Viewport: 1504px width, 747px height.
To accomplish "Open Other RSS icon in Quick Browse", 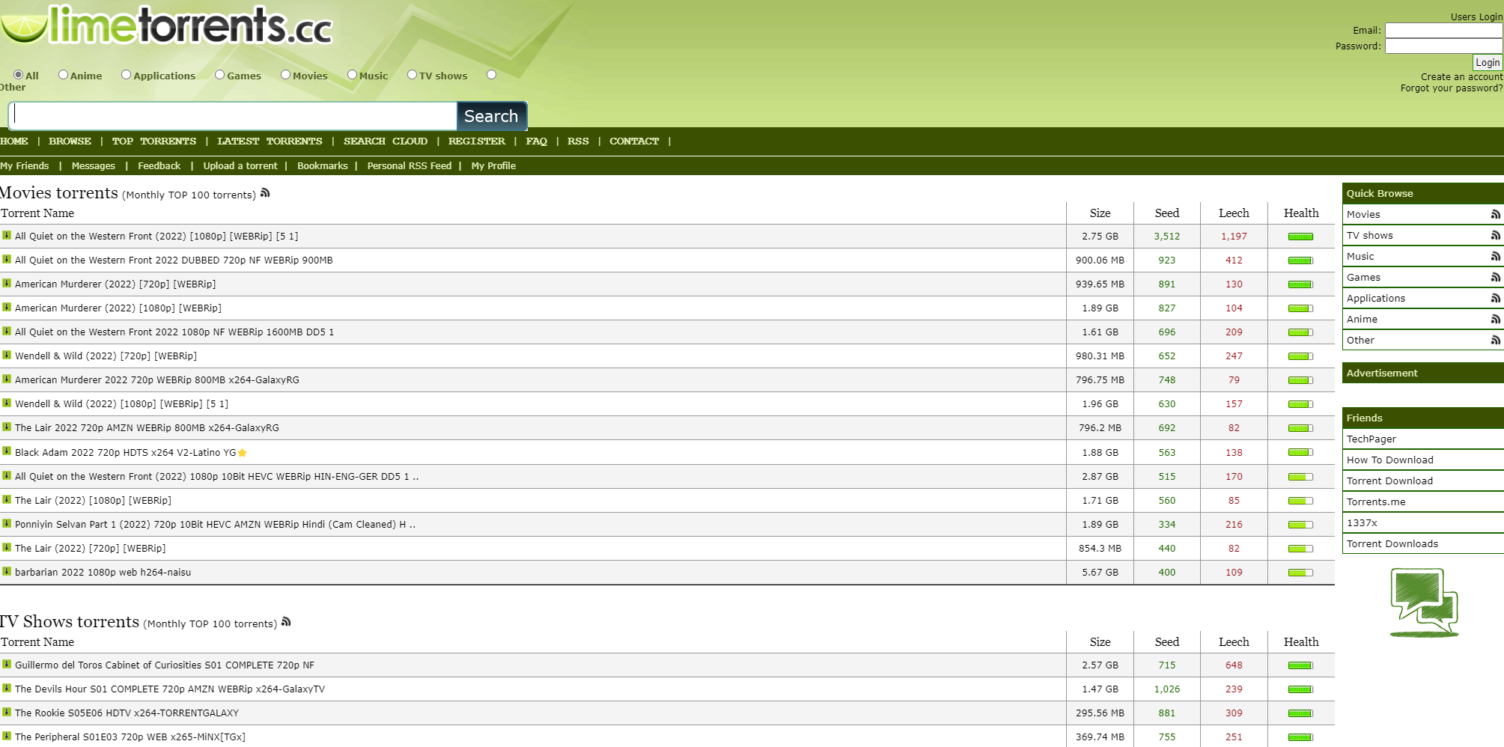I will click(x=1495, y=340).
